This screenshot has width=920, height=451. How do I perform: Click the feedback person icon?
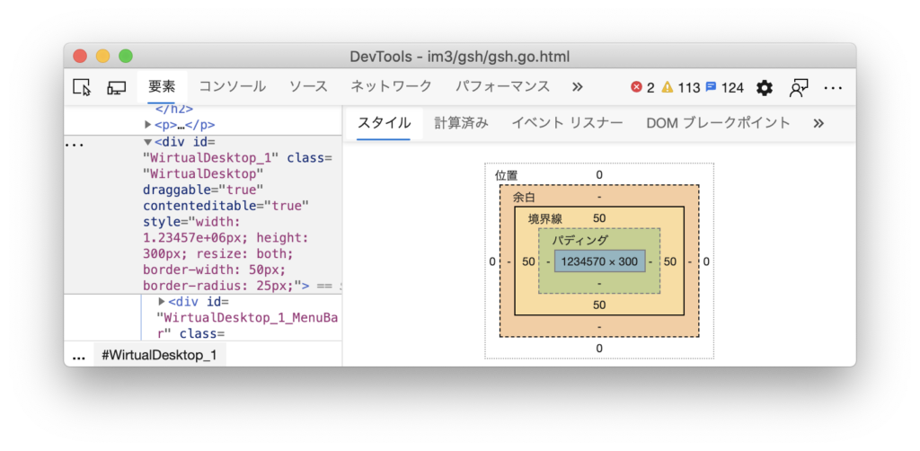(x=799, y=87)
